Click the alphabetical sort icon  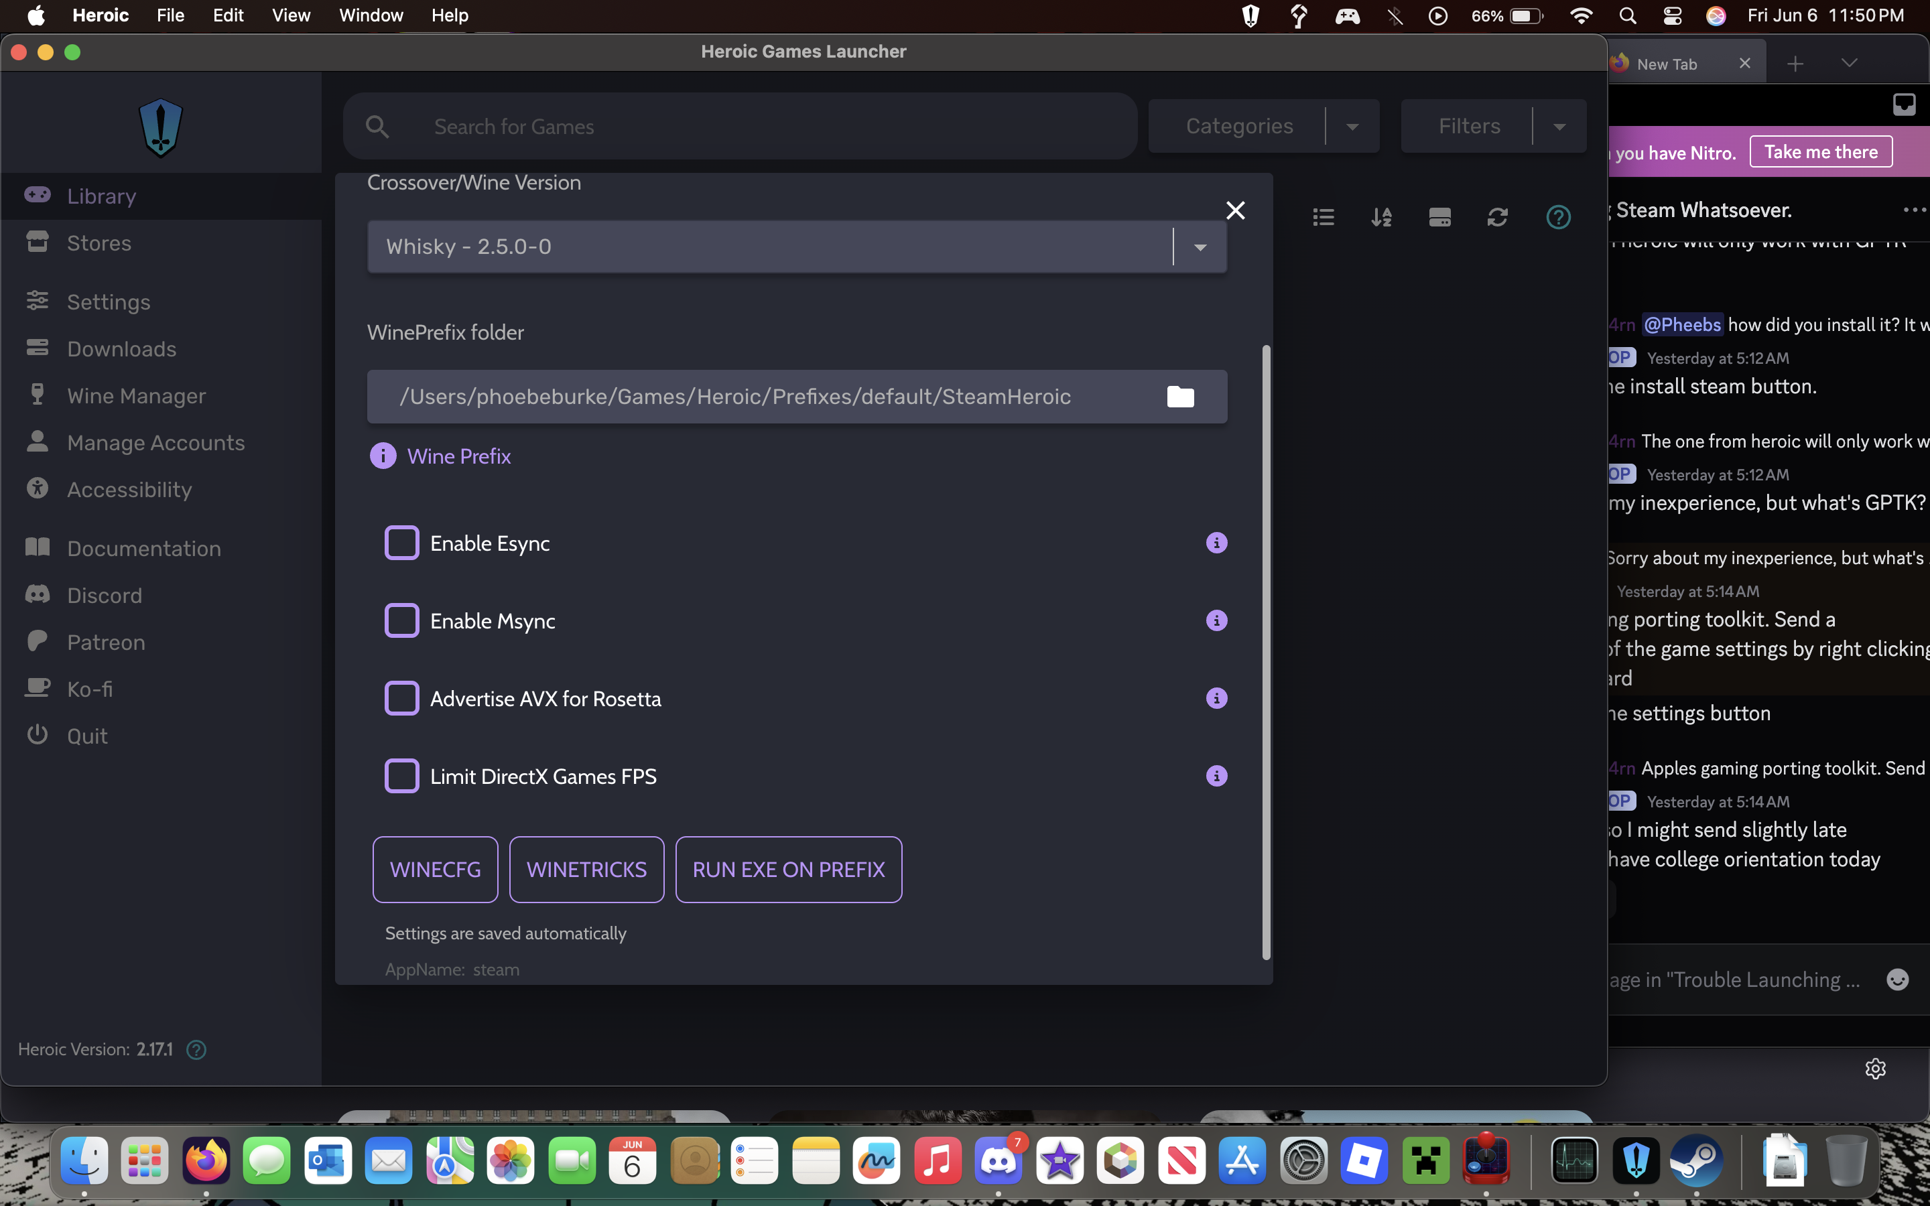coord(1381,217)
